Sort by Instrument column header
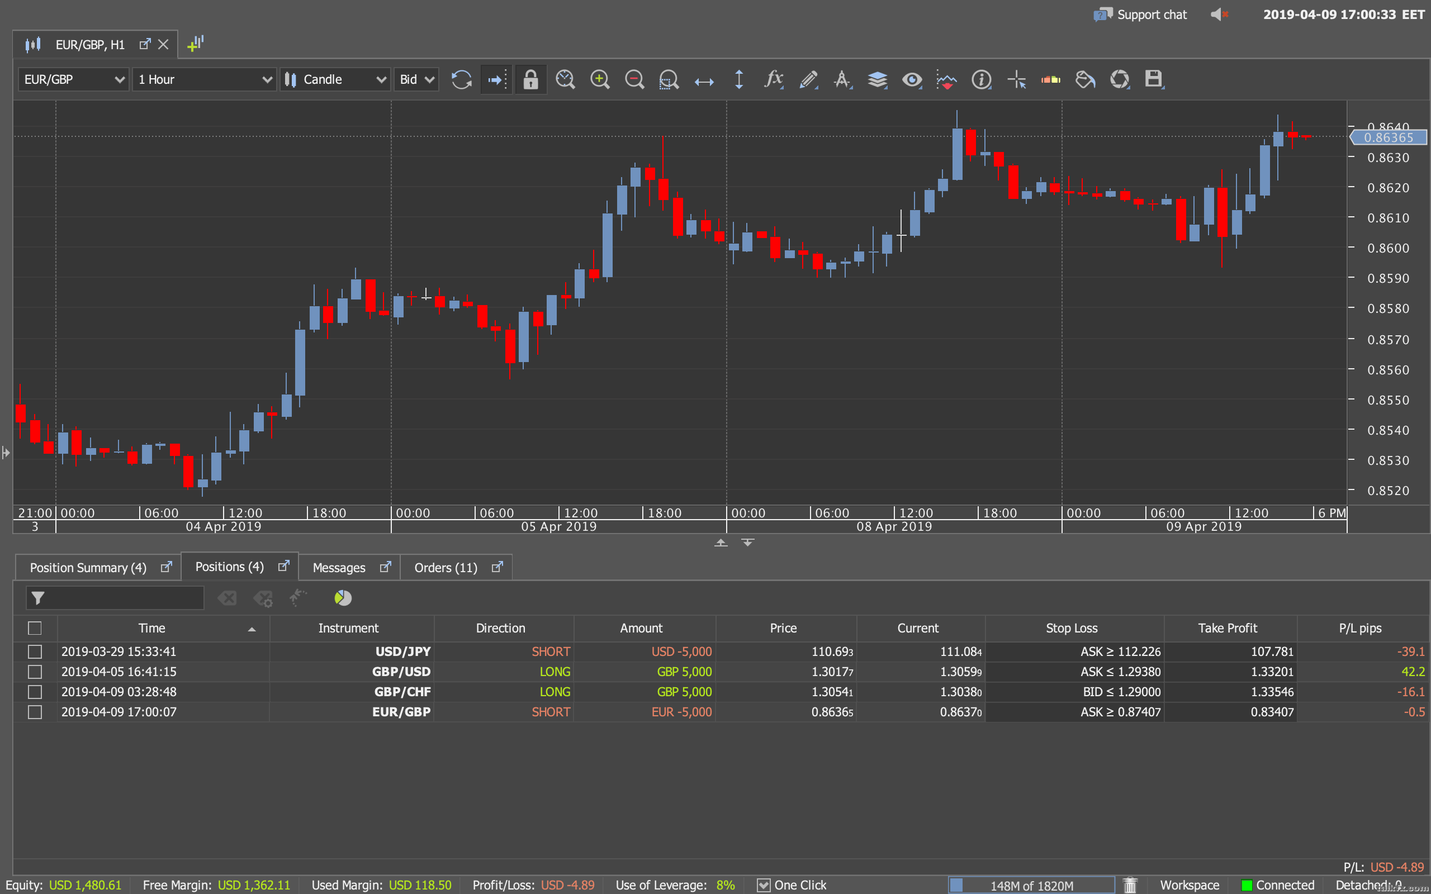This screenshot has height=894, width=1431. pos(352,628)
